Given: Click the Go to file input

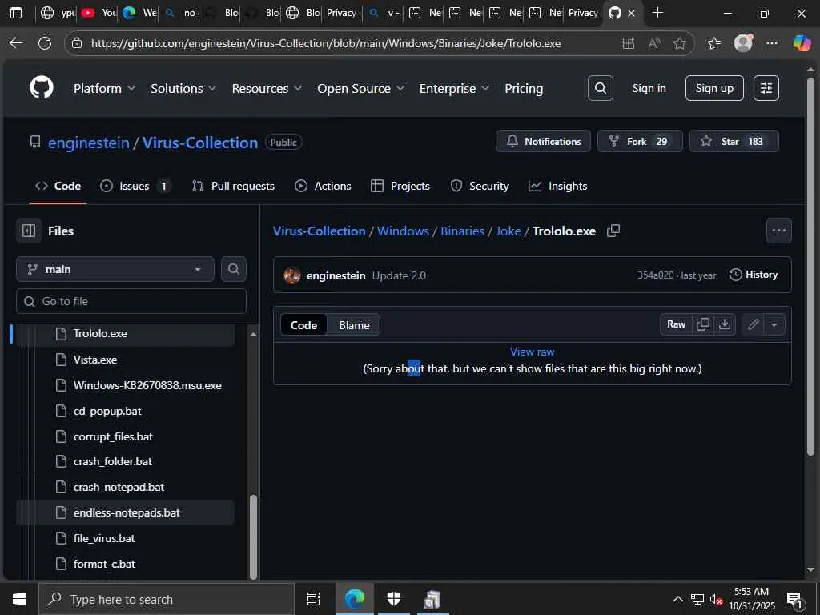Looking at the screenshot, I should coord(131,301).
